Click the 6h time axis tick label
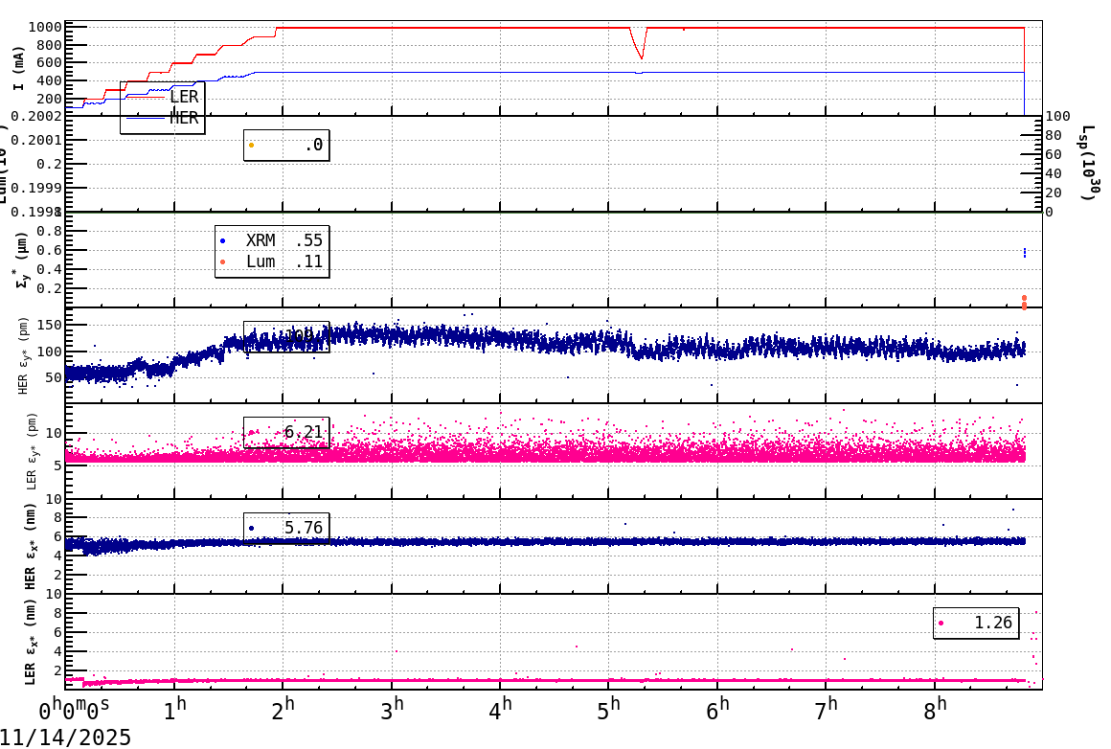 pos(717,710)
